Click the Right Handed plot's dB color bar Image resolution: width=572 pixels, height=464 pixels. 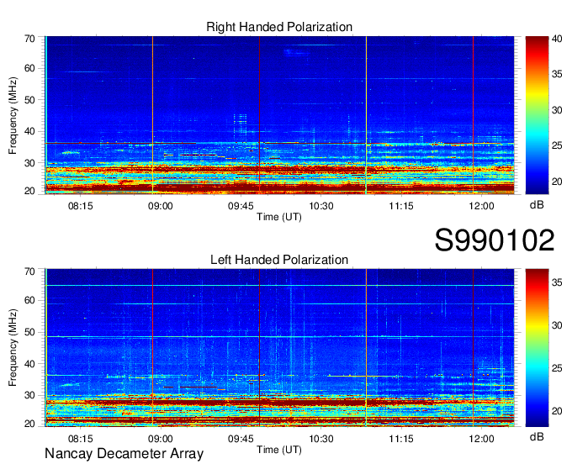(537, 115)
